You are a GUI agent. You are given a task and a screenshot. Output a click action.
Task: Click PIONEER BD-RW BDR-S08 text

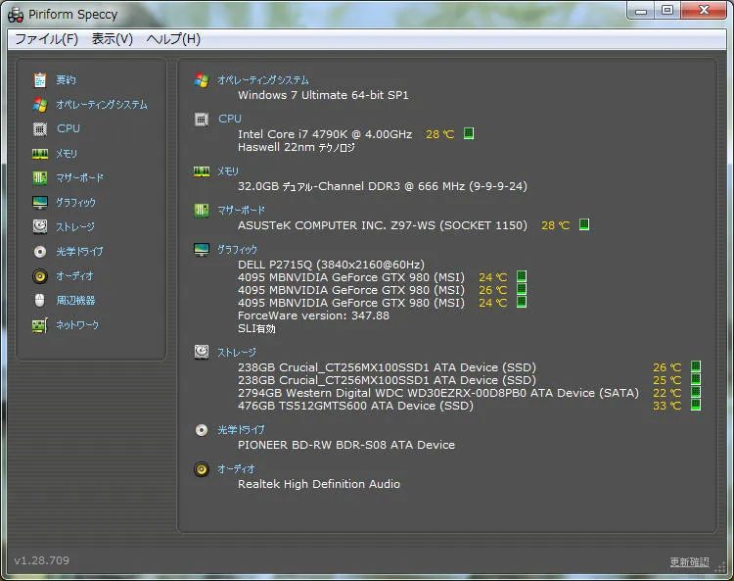coord(346,445)
